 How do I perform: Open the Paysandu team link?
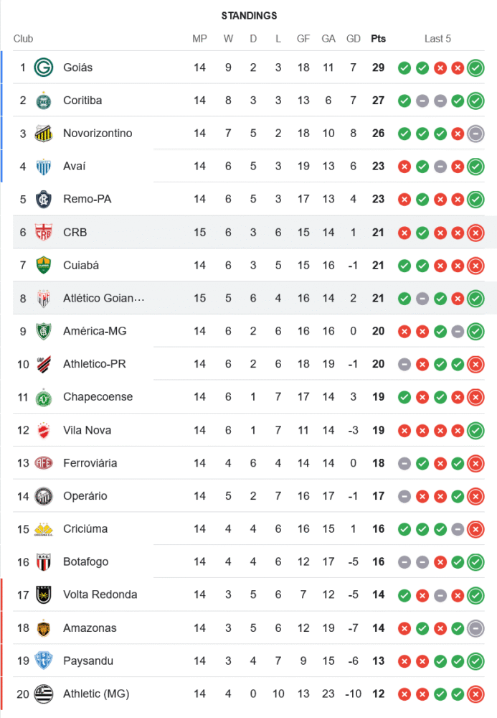88,661
